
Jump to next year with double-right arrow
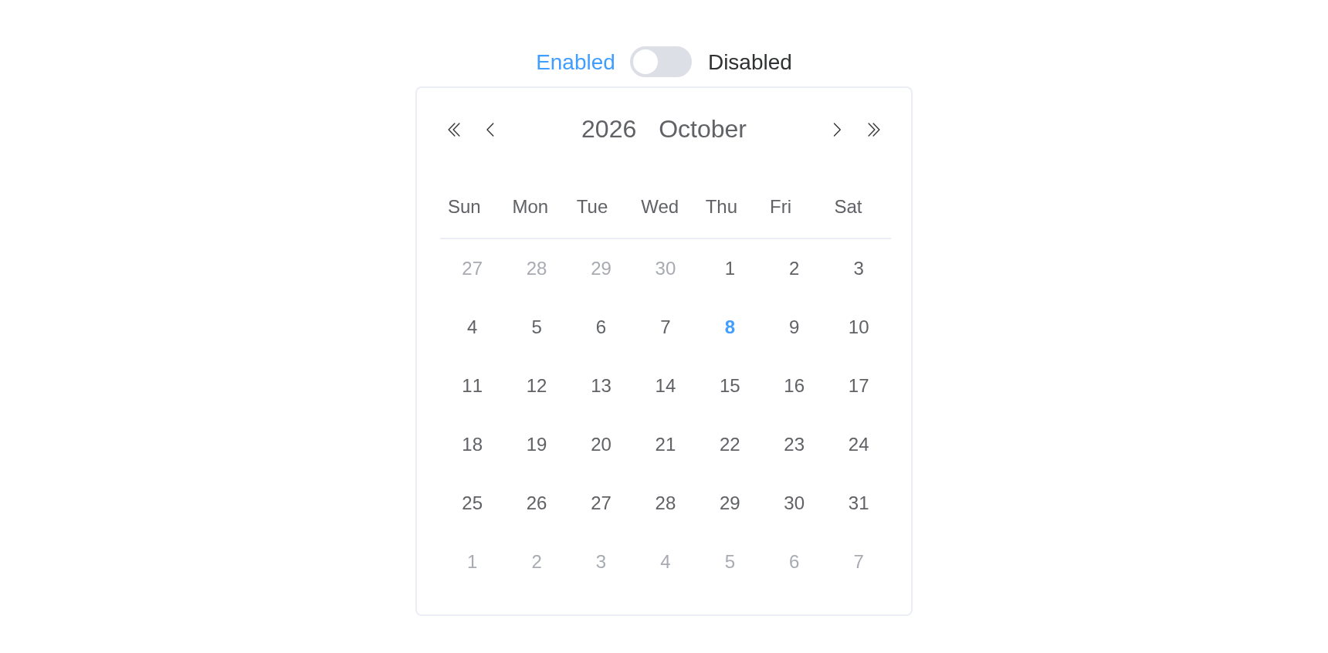[x=873, y=130]
